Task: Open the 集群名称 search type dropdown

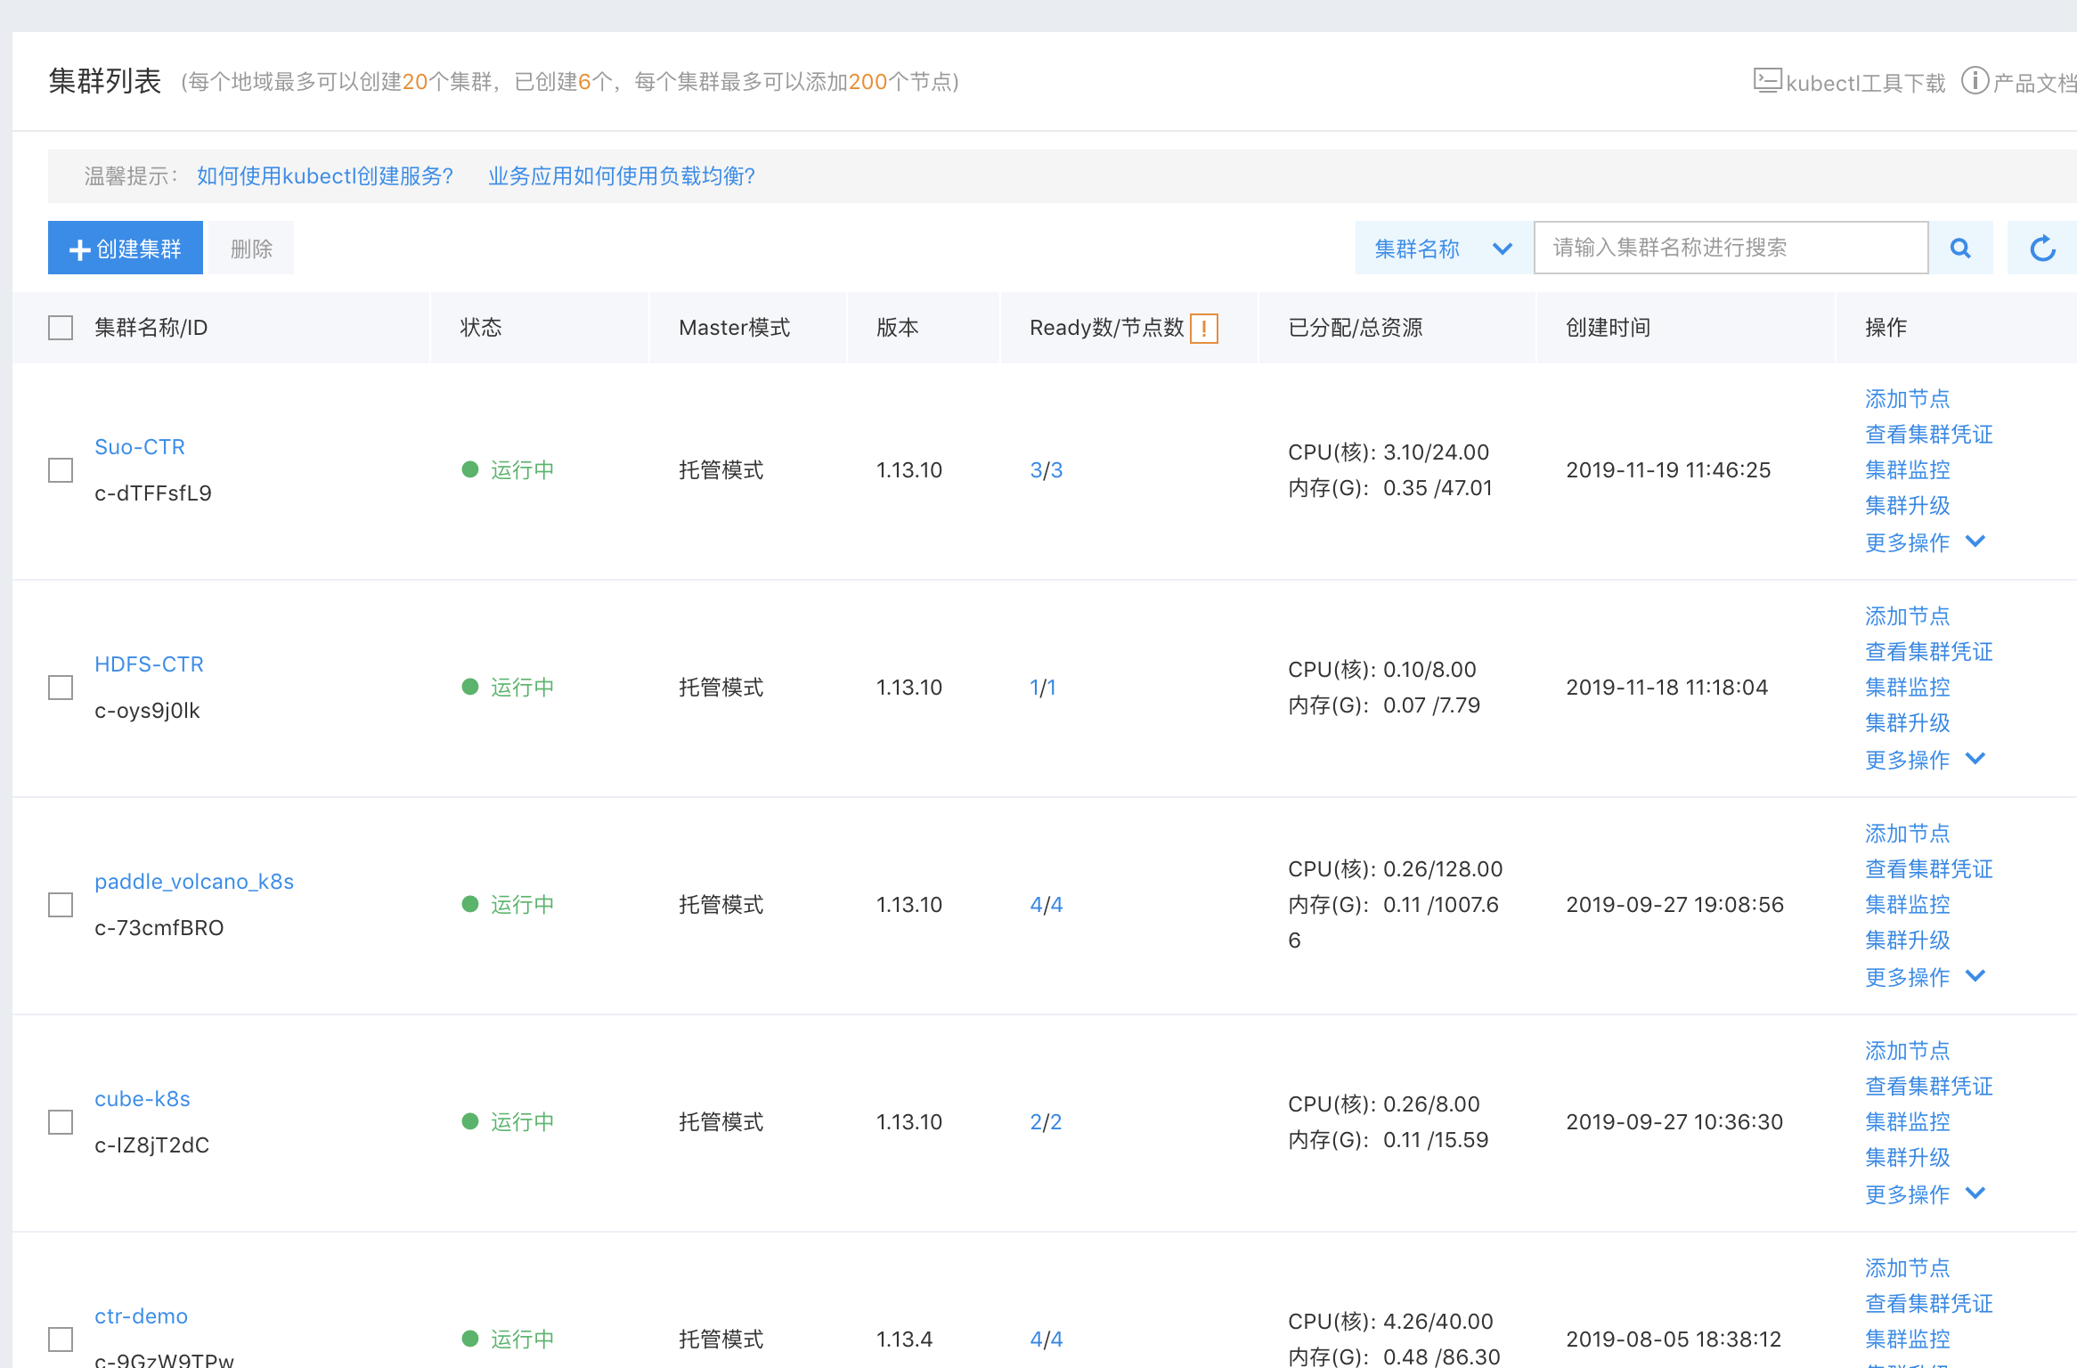Action: click(1444, 248)
